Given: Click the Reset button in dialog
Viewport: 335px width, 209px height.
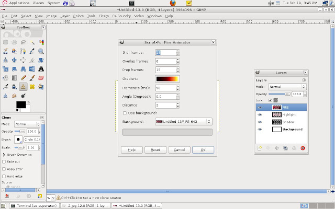Looking at the screenshot, I should point(155,150).
